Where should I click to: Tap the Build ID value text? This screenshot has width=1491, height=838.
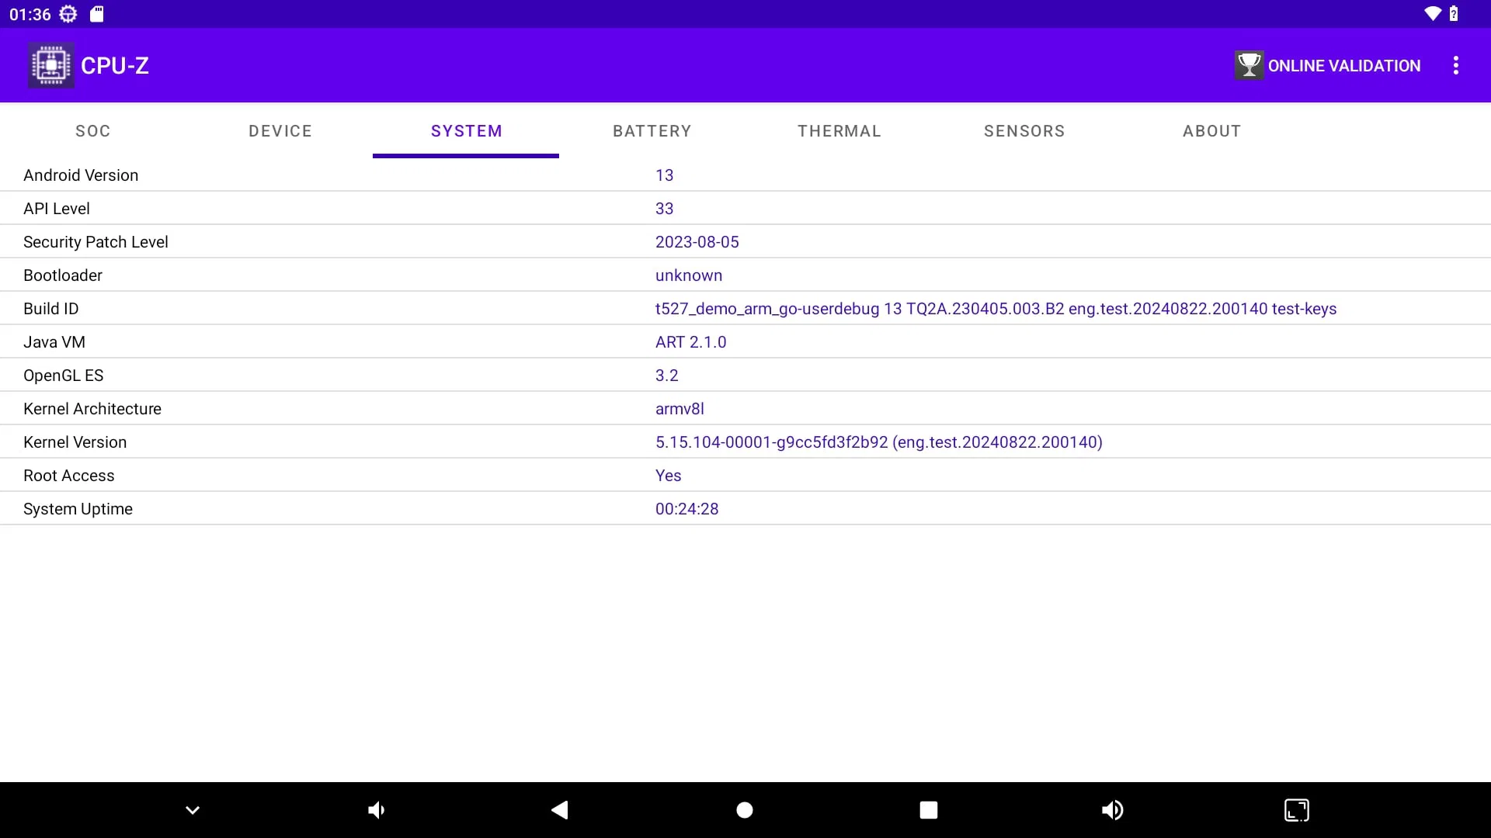[x=996, y=309]
